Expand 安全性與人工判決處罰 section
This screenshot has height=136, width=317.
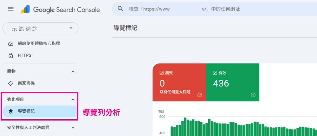(73, 127)
